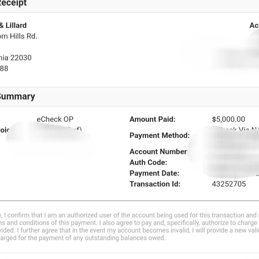
Task: Click the Payment Method label
Action: (x=159, y=135)
